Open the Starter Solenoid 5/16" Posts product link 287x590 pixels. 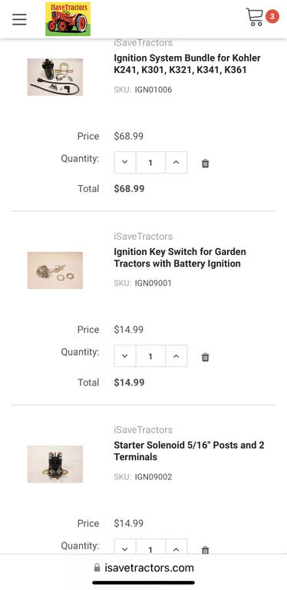189,451
